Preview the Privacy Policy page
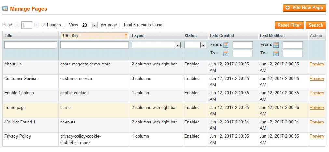329x152 pixels. pyautogui.click(x=317, y=136)
